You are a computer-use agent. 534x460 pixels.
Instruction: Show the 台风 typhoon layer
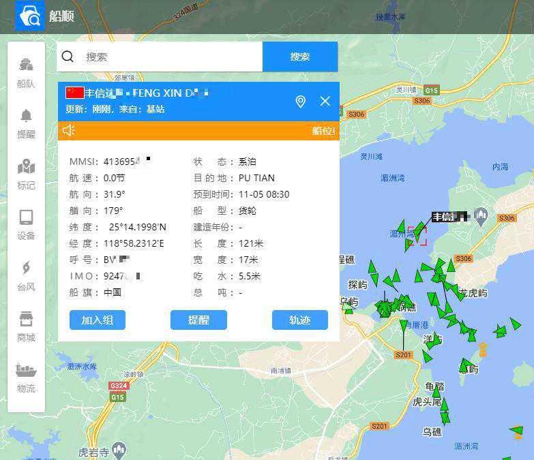pyautogui.click(x=26, y=276)
